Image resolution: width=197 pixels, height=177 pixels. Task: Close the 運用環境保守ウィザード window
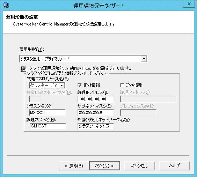(x=189, y=4)
